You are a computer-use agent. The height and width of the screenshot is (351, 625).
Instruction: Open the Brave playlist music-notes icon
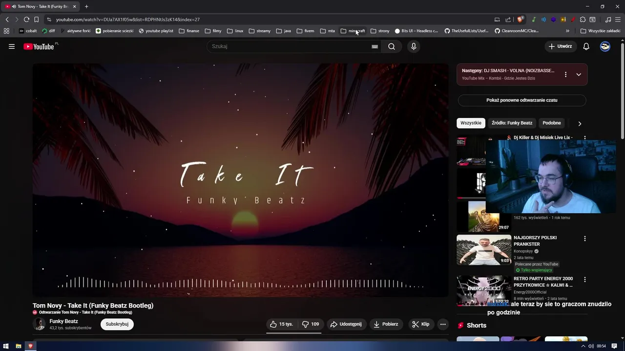[x=608, y=19]
